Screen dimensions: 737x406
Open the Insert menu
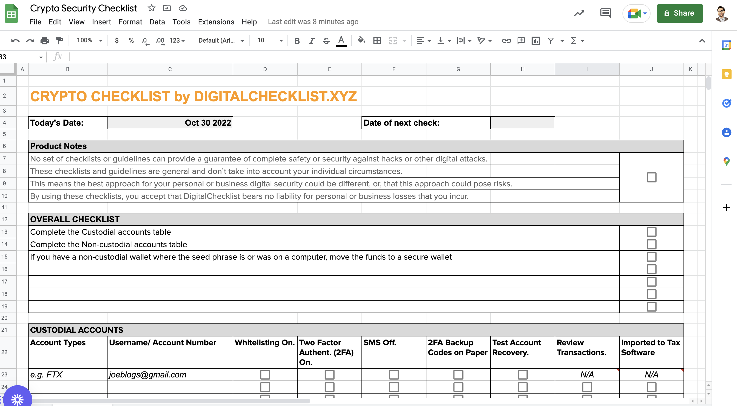[x=101, y=22]
